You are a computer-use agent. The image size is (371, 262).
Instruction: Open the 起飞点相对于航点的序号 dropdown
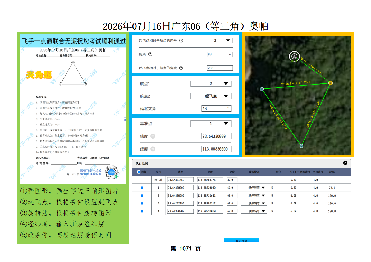pos(215,40)
